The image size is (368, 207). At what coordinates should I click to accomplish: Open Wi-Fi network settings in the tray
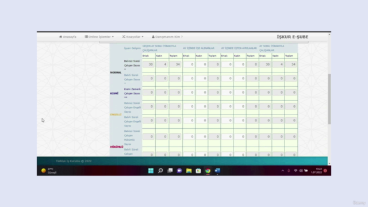point(296,171)
